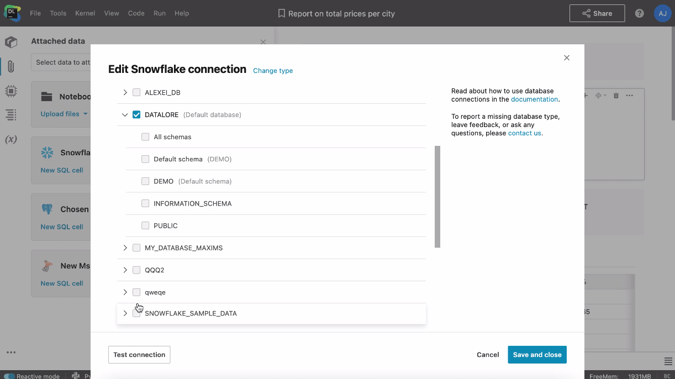675x379 pixels.
Task: Check the DEMO (Default schema) checkbox
Action: [x=145, y=181]
